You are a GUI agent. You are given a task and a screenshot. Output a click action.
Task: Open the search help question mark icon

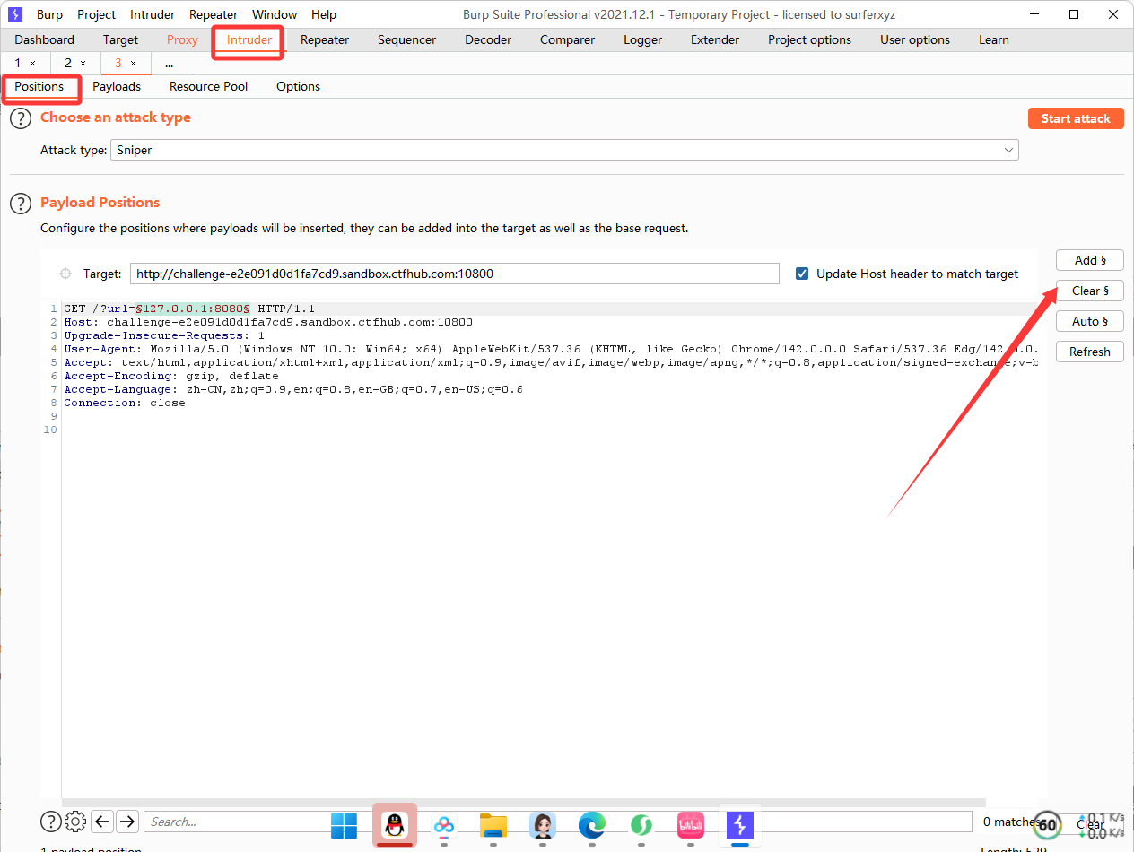point(51,822)
